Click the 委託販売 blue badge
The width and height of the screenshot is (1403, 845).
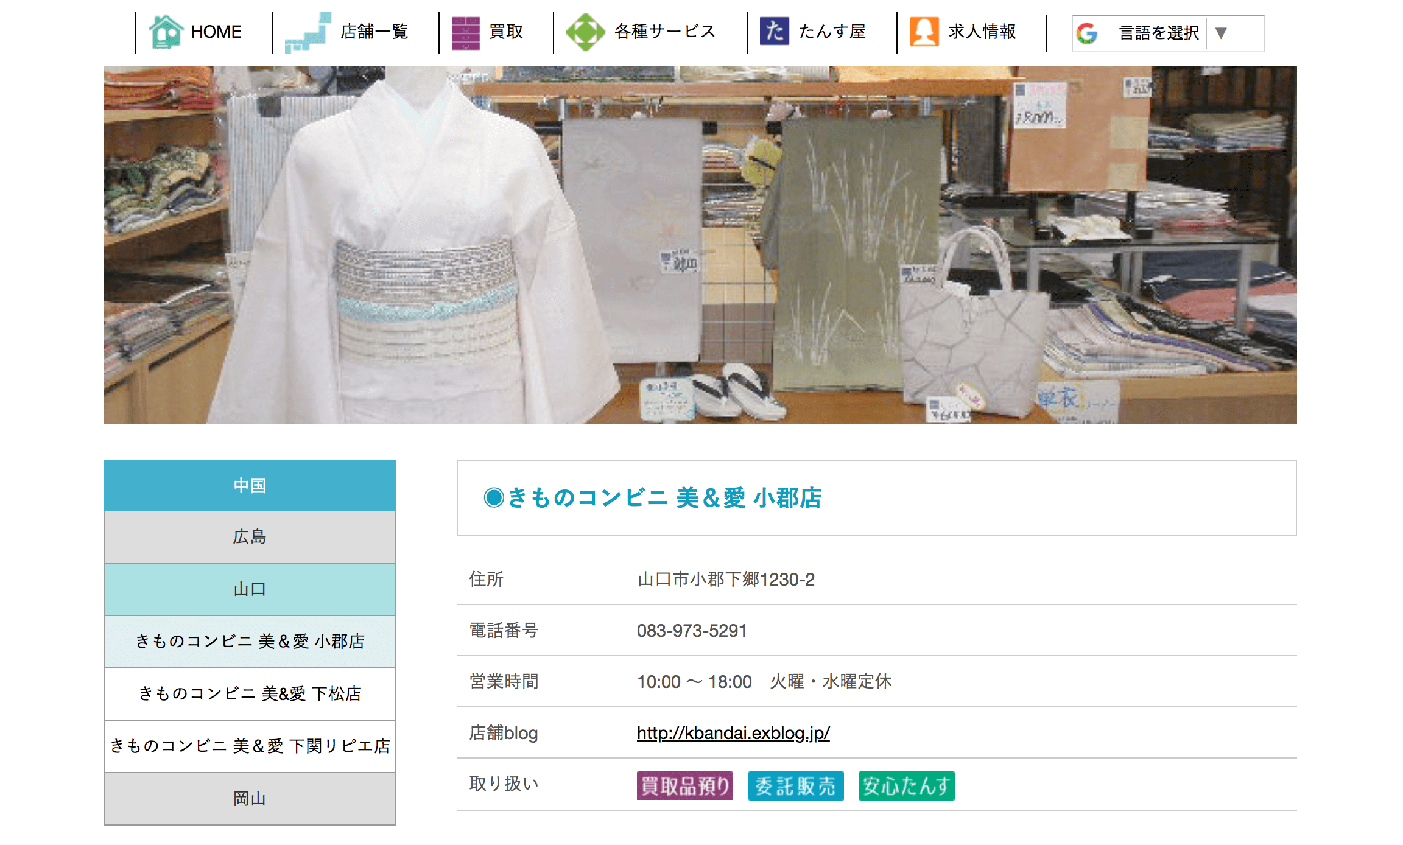point(795,786)
